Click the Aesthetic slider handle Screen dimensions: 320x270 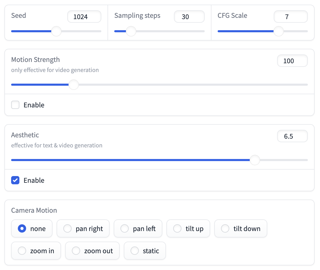tap(255, 160)
